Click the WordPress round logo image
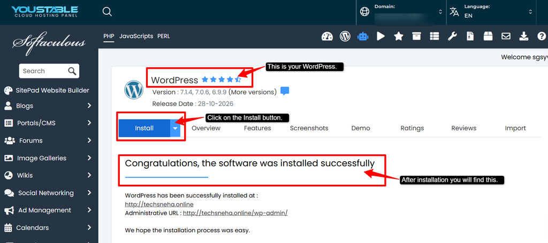This screenshot has width=548, height=243. tap(134, 90)
